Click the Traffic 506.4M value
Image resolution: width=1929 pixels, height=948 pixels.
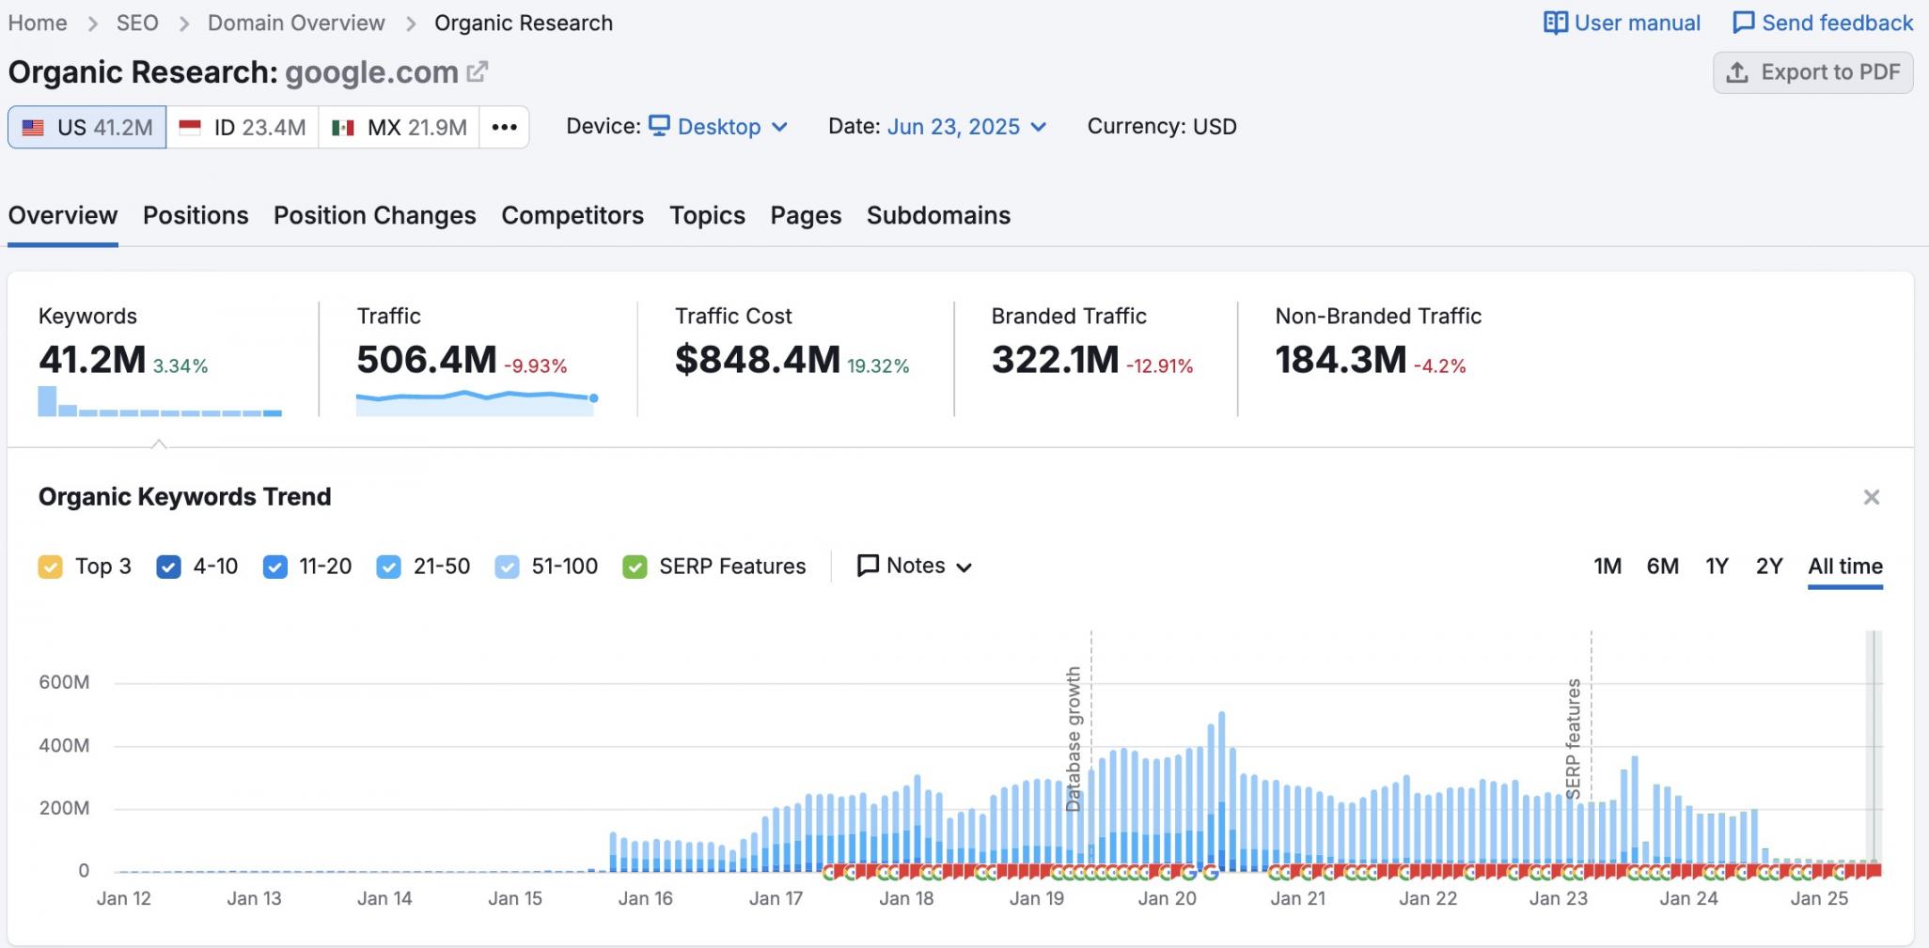coord(427,360)
